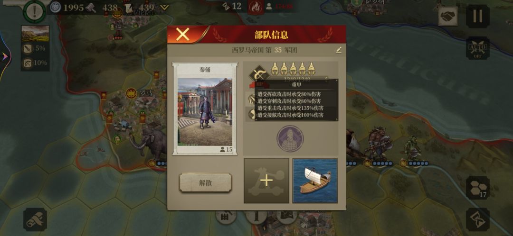End turn with the hourglass button

pos(478,220)
